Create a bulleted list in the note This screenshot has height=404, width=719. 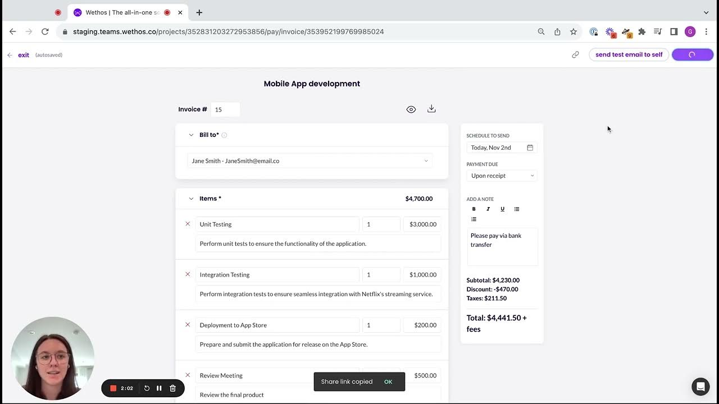click(517, 209)
